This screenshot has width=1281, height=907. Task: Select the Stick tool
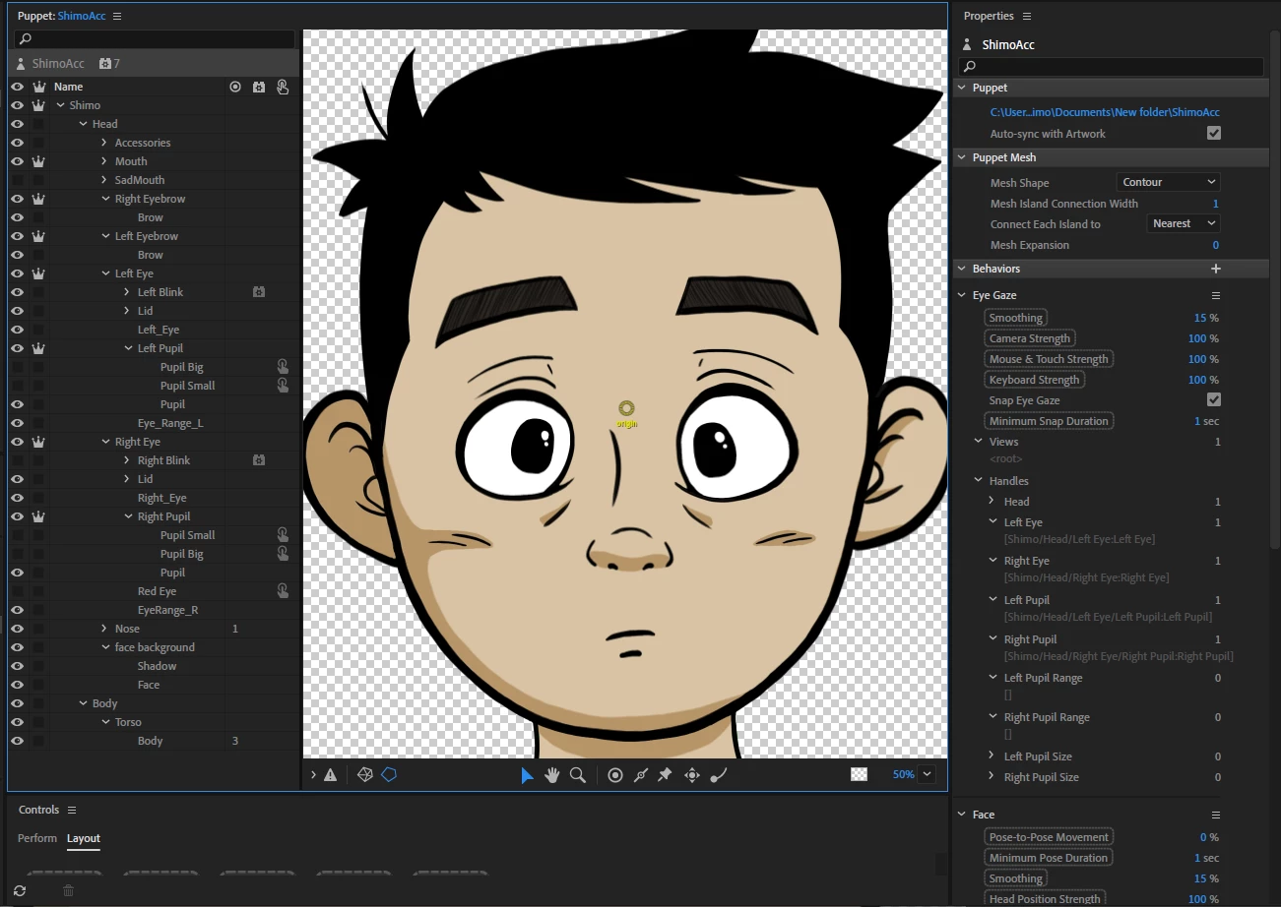click(641, 775)
